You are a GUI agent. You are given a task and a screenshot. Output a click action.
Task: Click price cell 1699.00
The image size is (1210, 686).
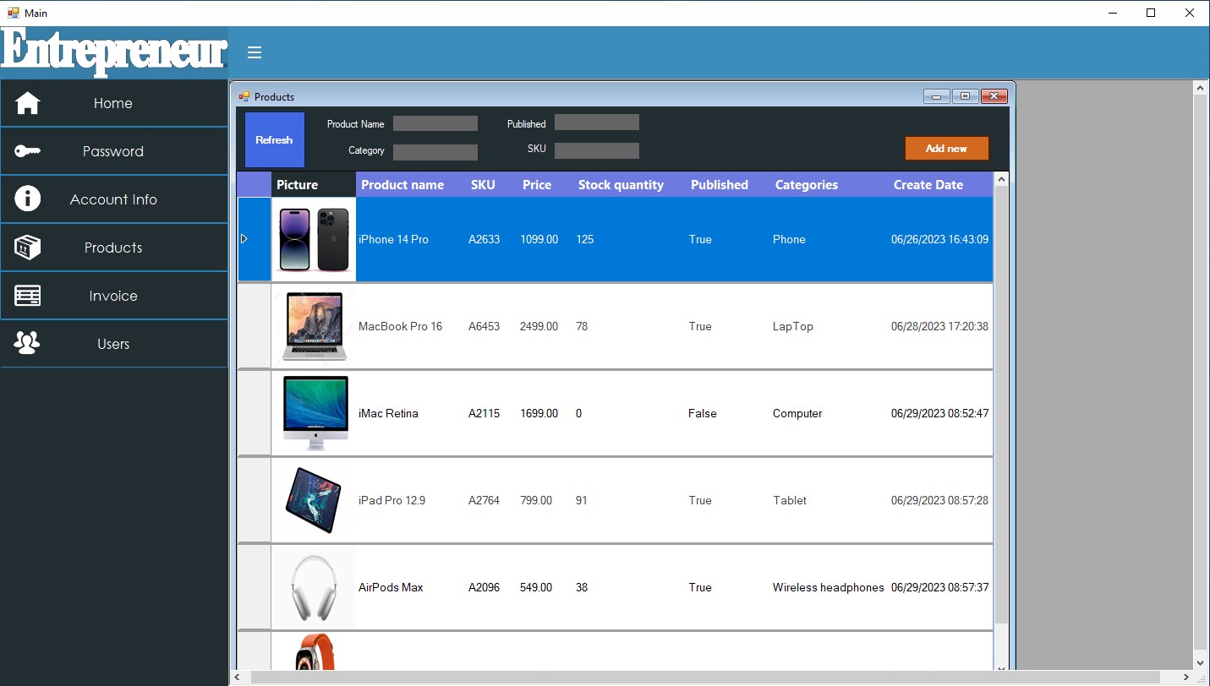545,413
